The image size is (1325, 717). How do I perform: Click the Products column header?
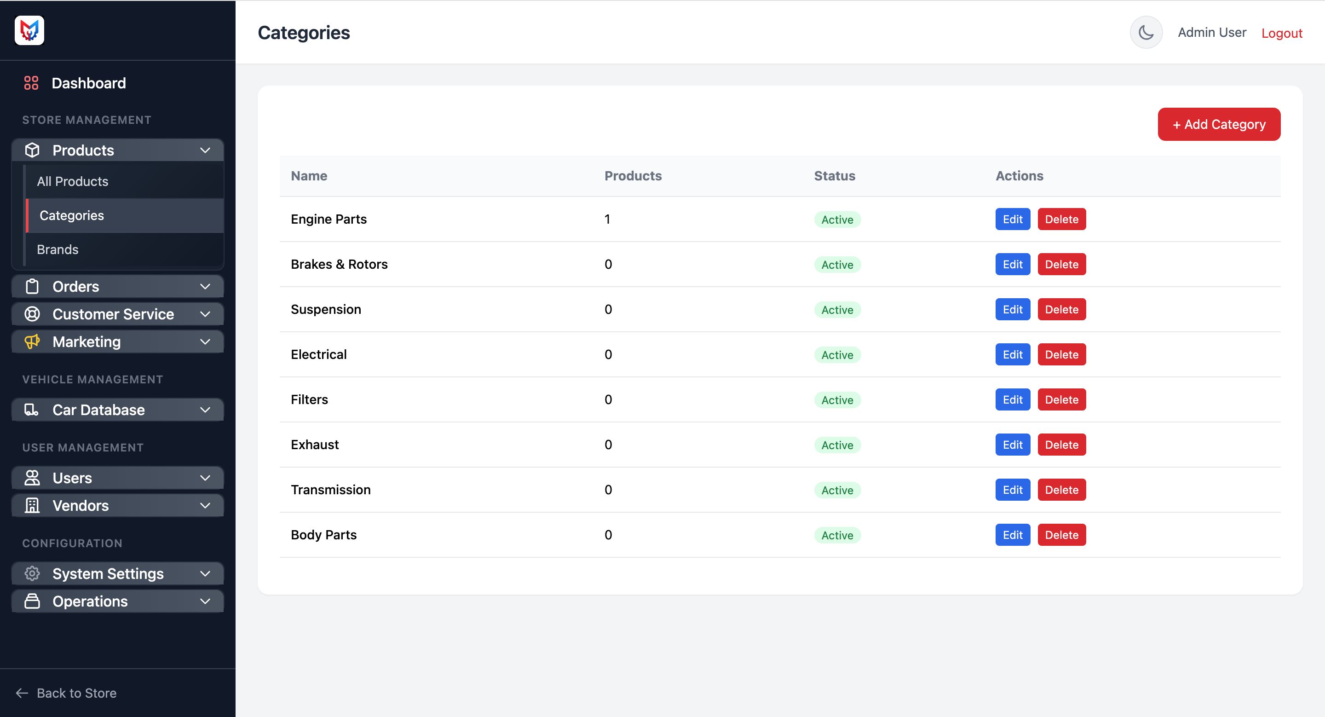(x=633, y=176)
